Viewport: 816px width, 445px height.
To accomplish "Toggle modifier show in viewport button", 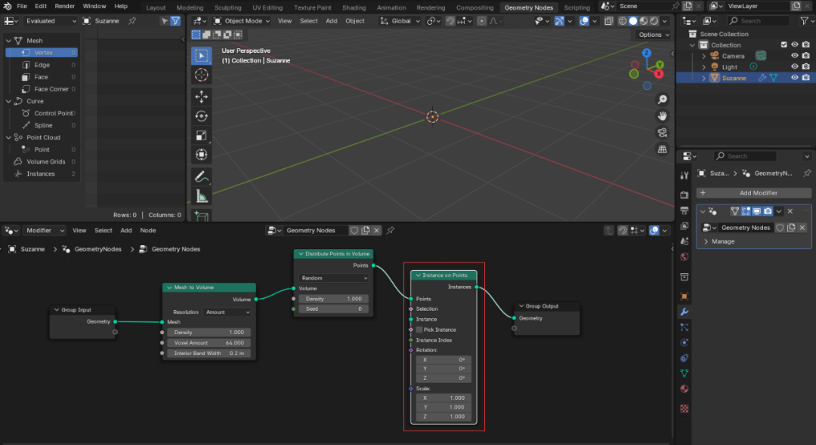I will pyautogui.click(x=756, y=211).
